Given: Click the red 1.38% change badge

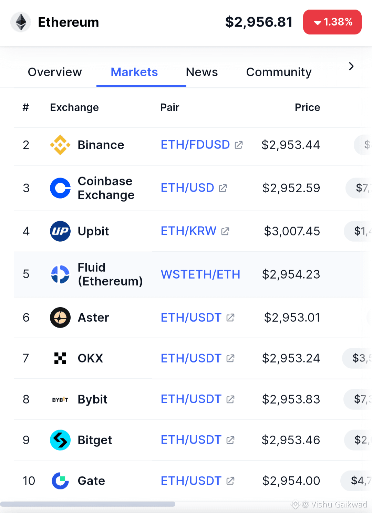Looking at the screenshot, I should pos(332,22).
